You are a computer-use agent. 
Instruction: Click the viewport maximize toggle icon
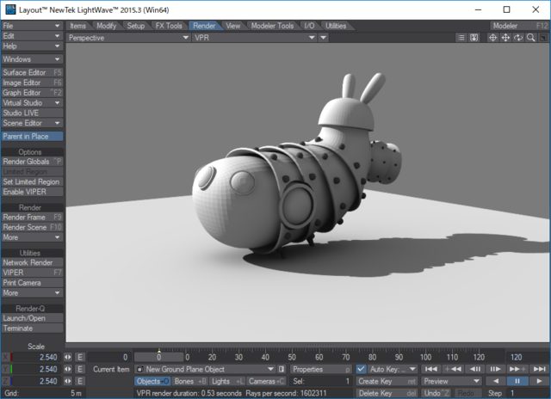click(x=543, y=38)
